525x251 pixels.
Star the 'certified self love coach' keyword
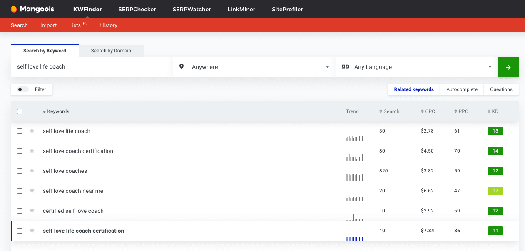(32, 211)
